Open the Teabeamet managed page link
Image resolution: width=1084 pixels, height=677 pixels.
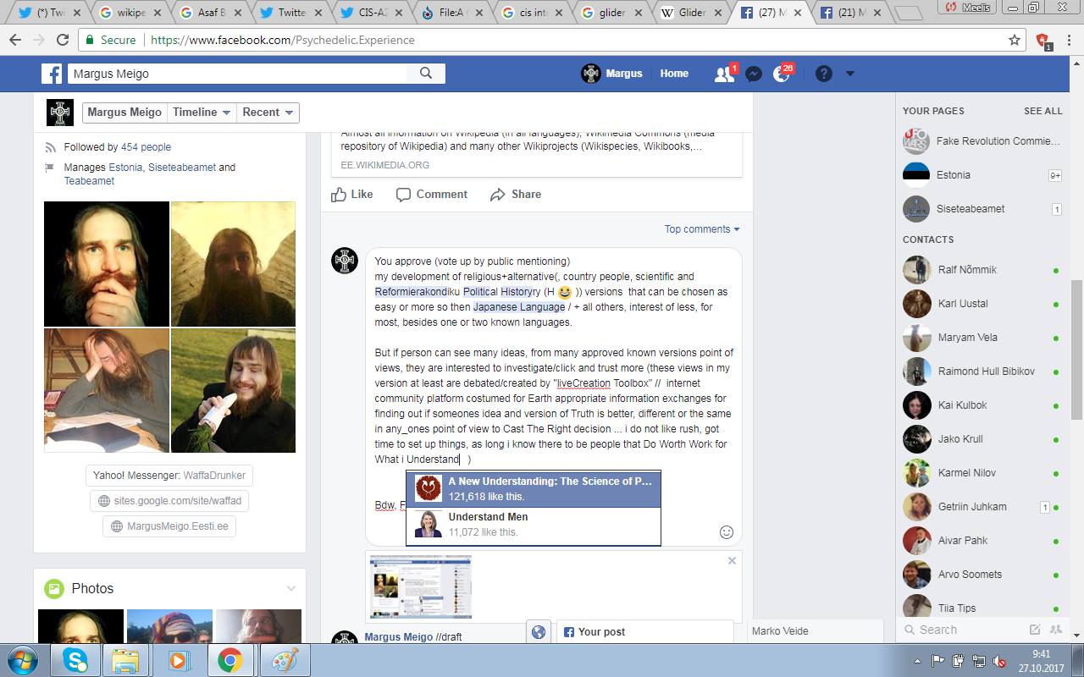pos(89,181)
